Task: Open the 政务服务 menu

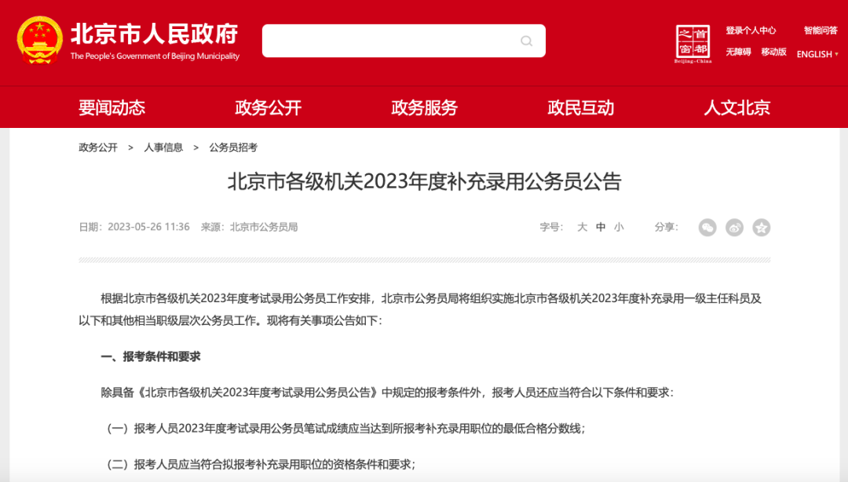Action: coord(425,108)
